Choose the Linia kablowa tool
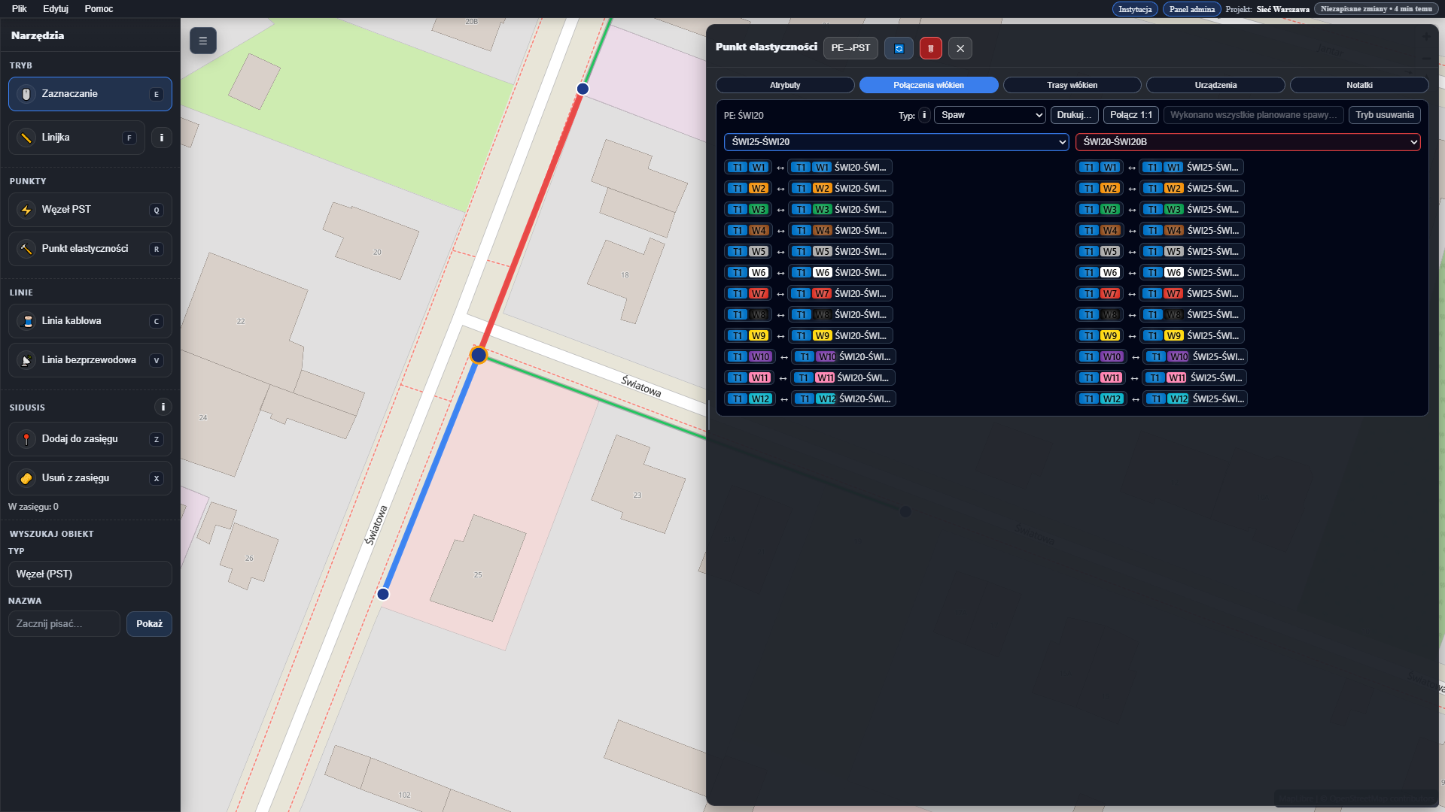 pyautogui.click(x=90, y=321)
